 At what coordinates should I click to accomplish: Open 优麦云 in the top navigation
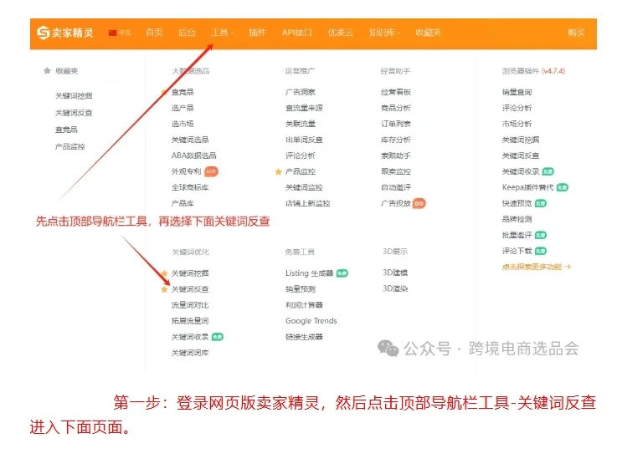coord(341,33)
